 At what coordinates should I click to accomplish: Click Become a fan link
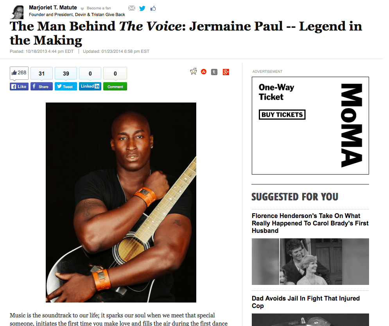point(99,8)
